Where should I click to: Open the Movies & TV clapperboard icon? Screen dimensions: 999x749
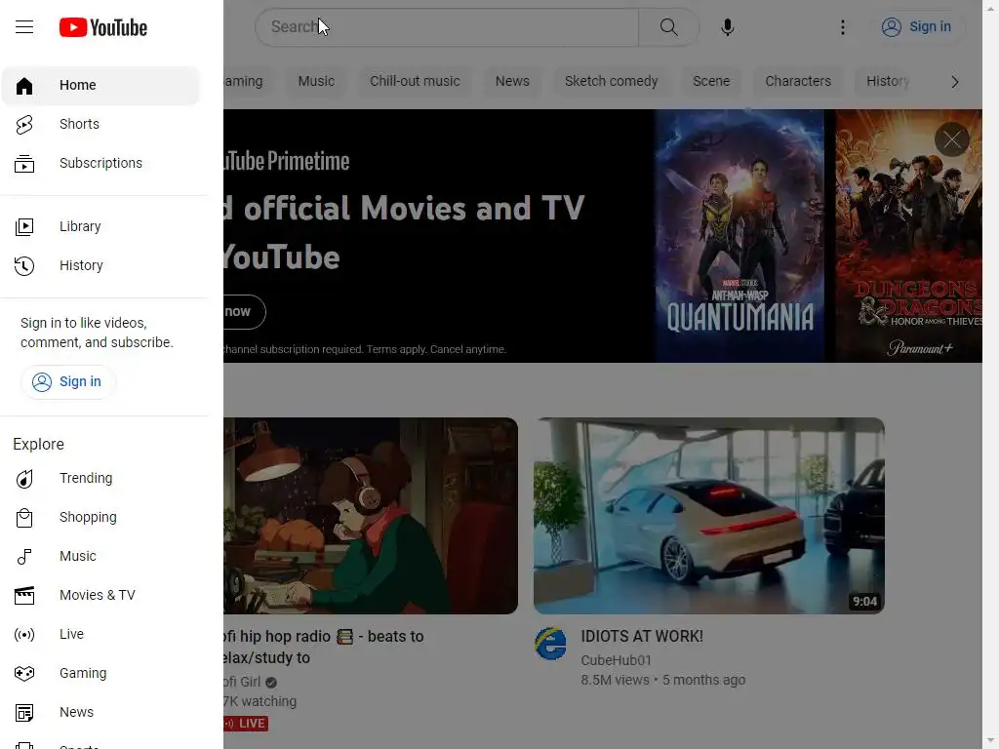tap(24, 596)
